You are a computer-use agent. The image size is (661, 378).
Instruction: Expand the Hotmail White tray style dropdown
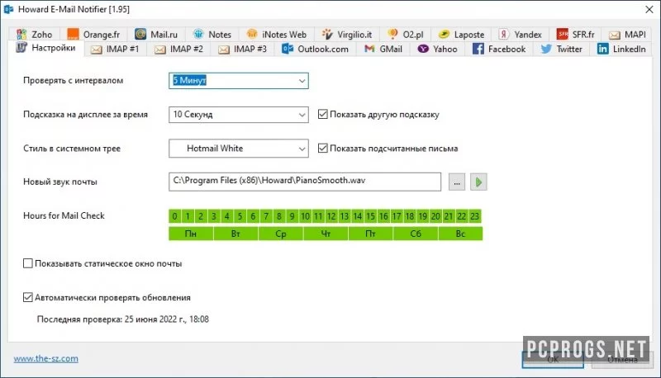(x=239, y=149)
